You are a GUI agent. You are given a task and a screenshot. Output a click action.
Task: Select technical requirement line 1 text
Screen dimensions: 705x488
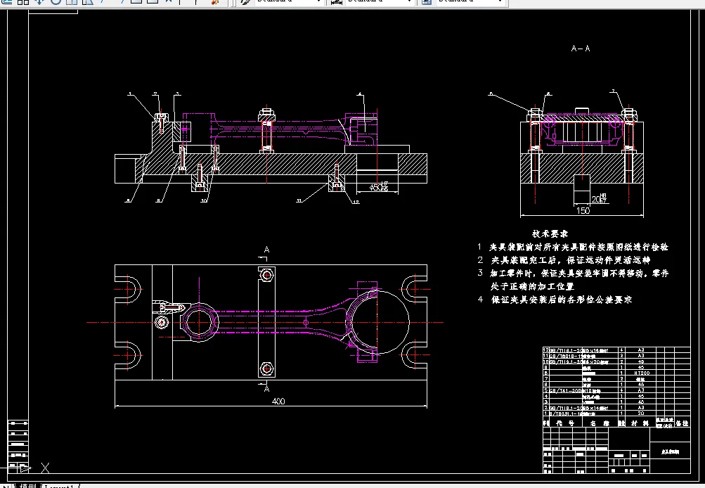click(x=573, y=247)
